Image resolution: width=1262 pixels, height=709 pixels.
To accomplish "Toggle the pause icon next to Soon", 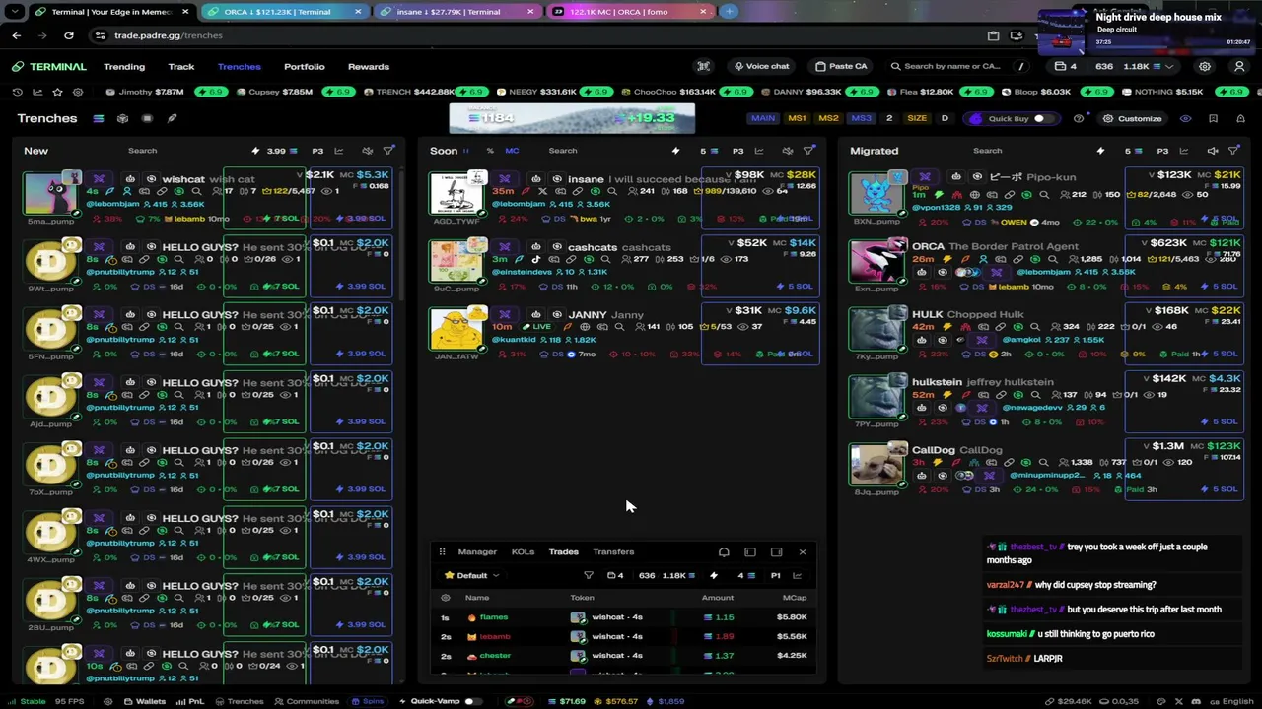I will (466, 151).
